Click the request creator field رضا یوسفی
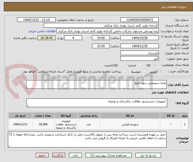This screenshot has height=162, width=193. (x=108, y=31)
